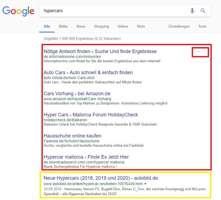This screenshot has height=200, width=221.
Task: Switch to the Bilder tab
Action: click(x=63, y=27)
